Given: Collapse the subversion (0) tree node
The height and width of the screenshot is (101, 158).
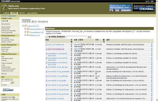Looking at the screenshot, I should pyautogui.click(x=23, y=26).
